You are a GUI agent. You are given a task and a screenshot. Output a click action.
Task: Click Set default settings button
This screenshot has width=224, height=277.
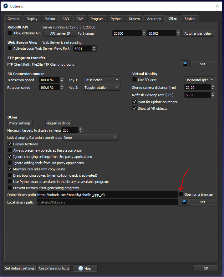(20, 268)
